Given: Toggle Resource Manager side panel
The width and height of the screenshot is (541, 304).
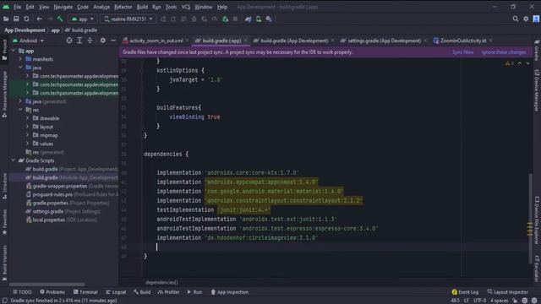Looking at the screenshot, I should pyautogui.click(x=4, y=95).
